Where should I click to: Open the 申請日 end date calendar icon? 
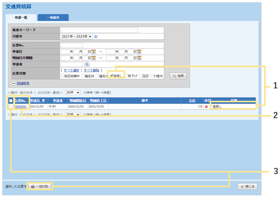click(x=139, y=52)
